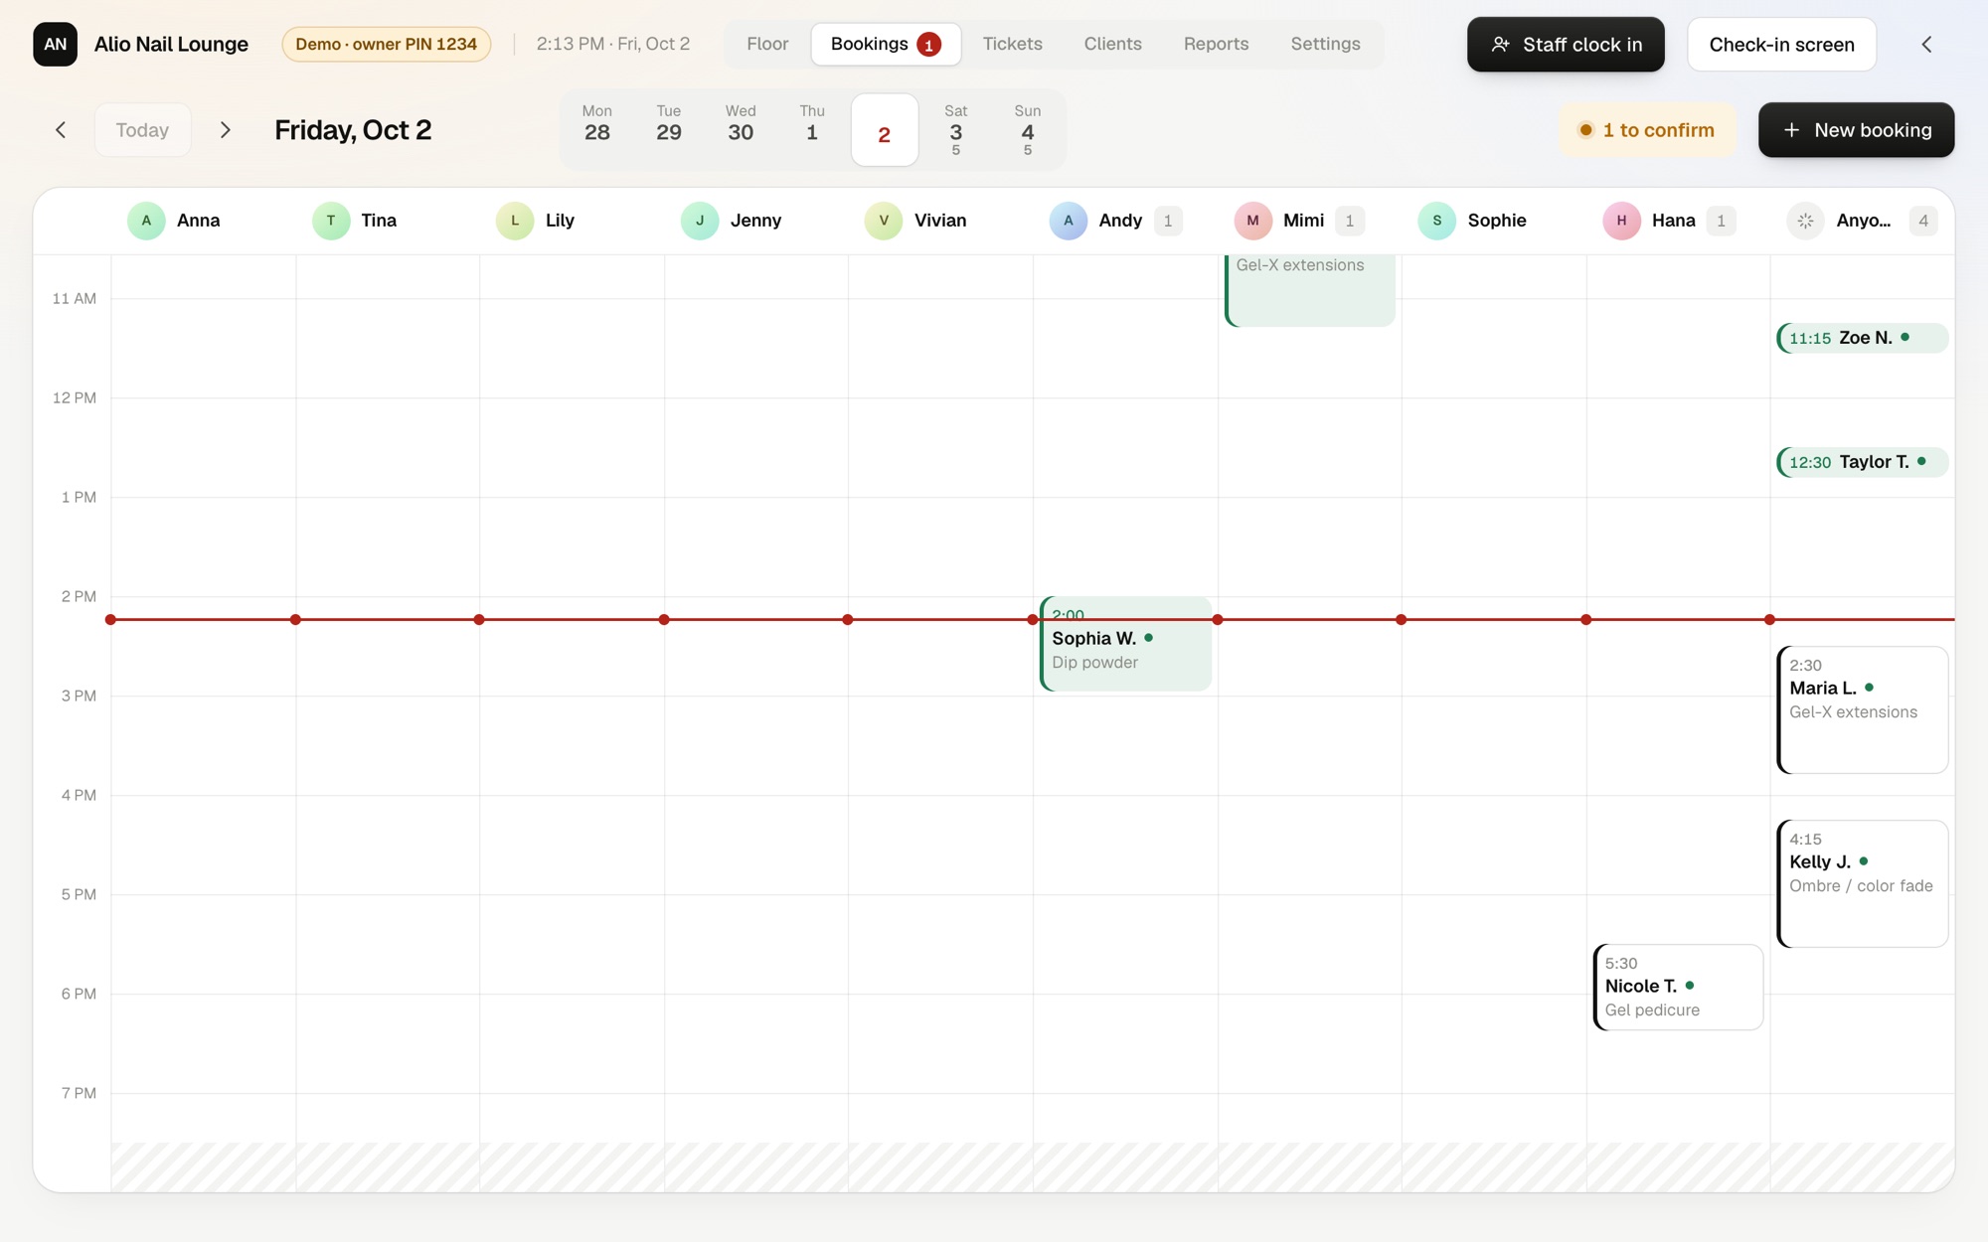This screenshot has width=1988, height=1242.
Task: Click the Today button
Action: (x=142, y=130)
